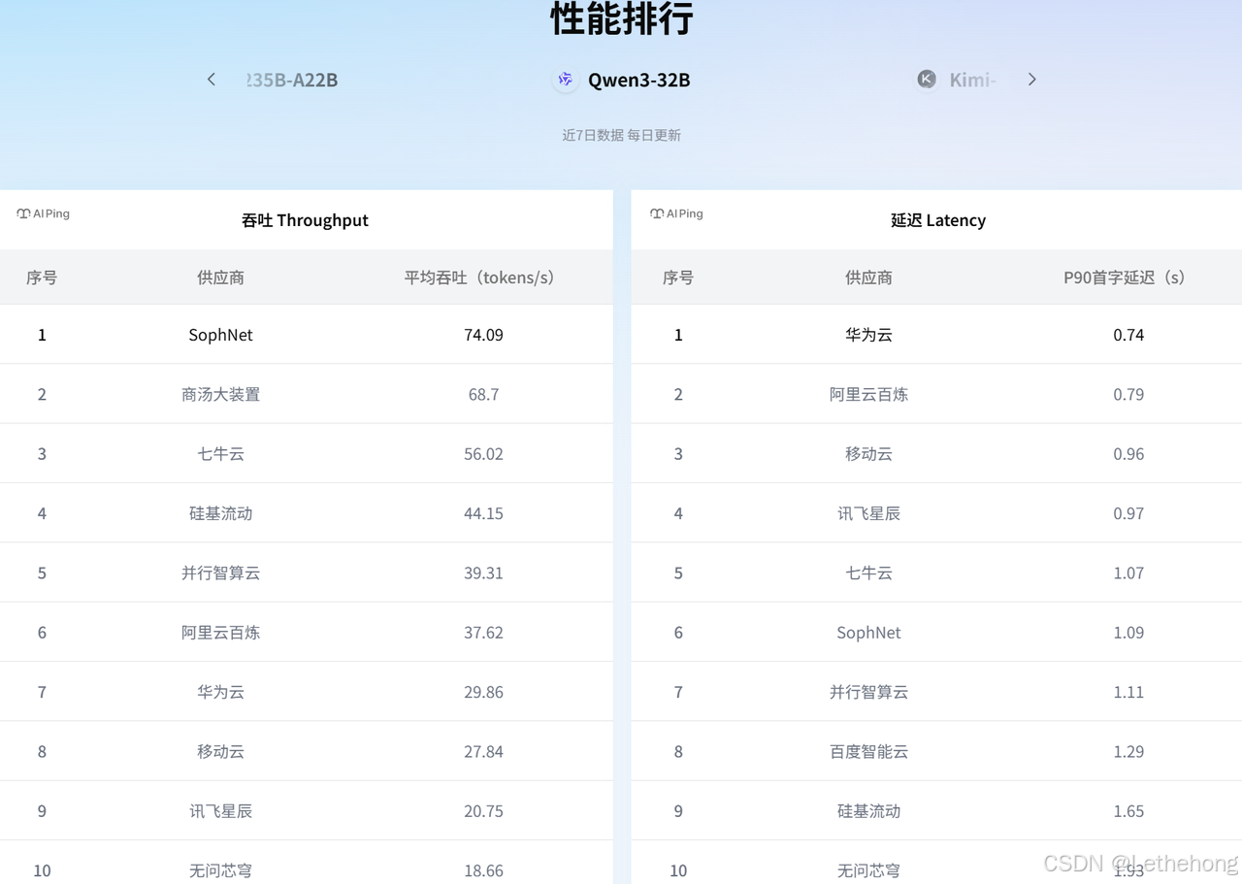Select 移动云 in the Latency table
Image resolution: width=1242 pixels, height=884 pixels.
[x=868, y=454]
